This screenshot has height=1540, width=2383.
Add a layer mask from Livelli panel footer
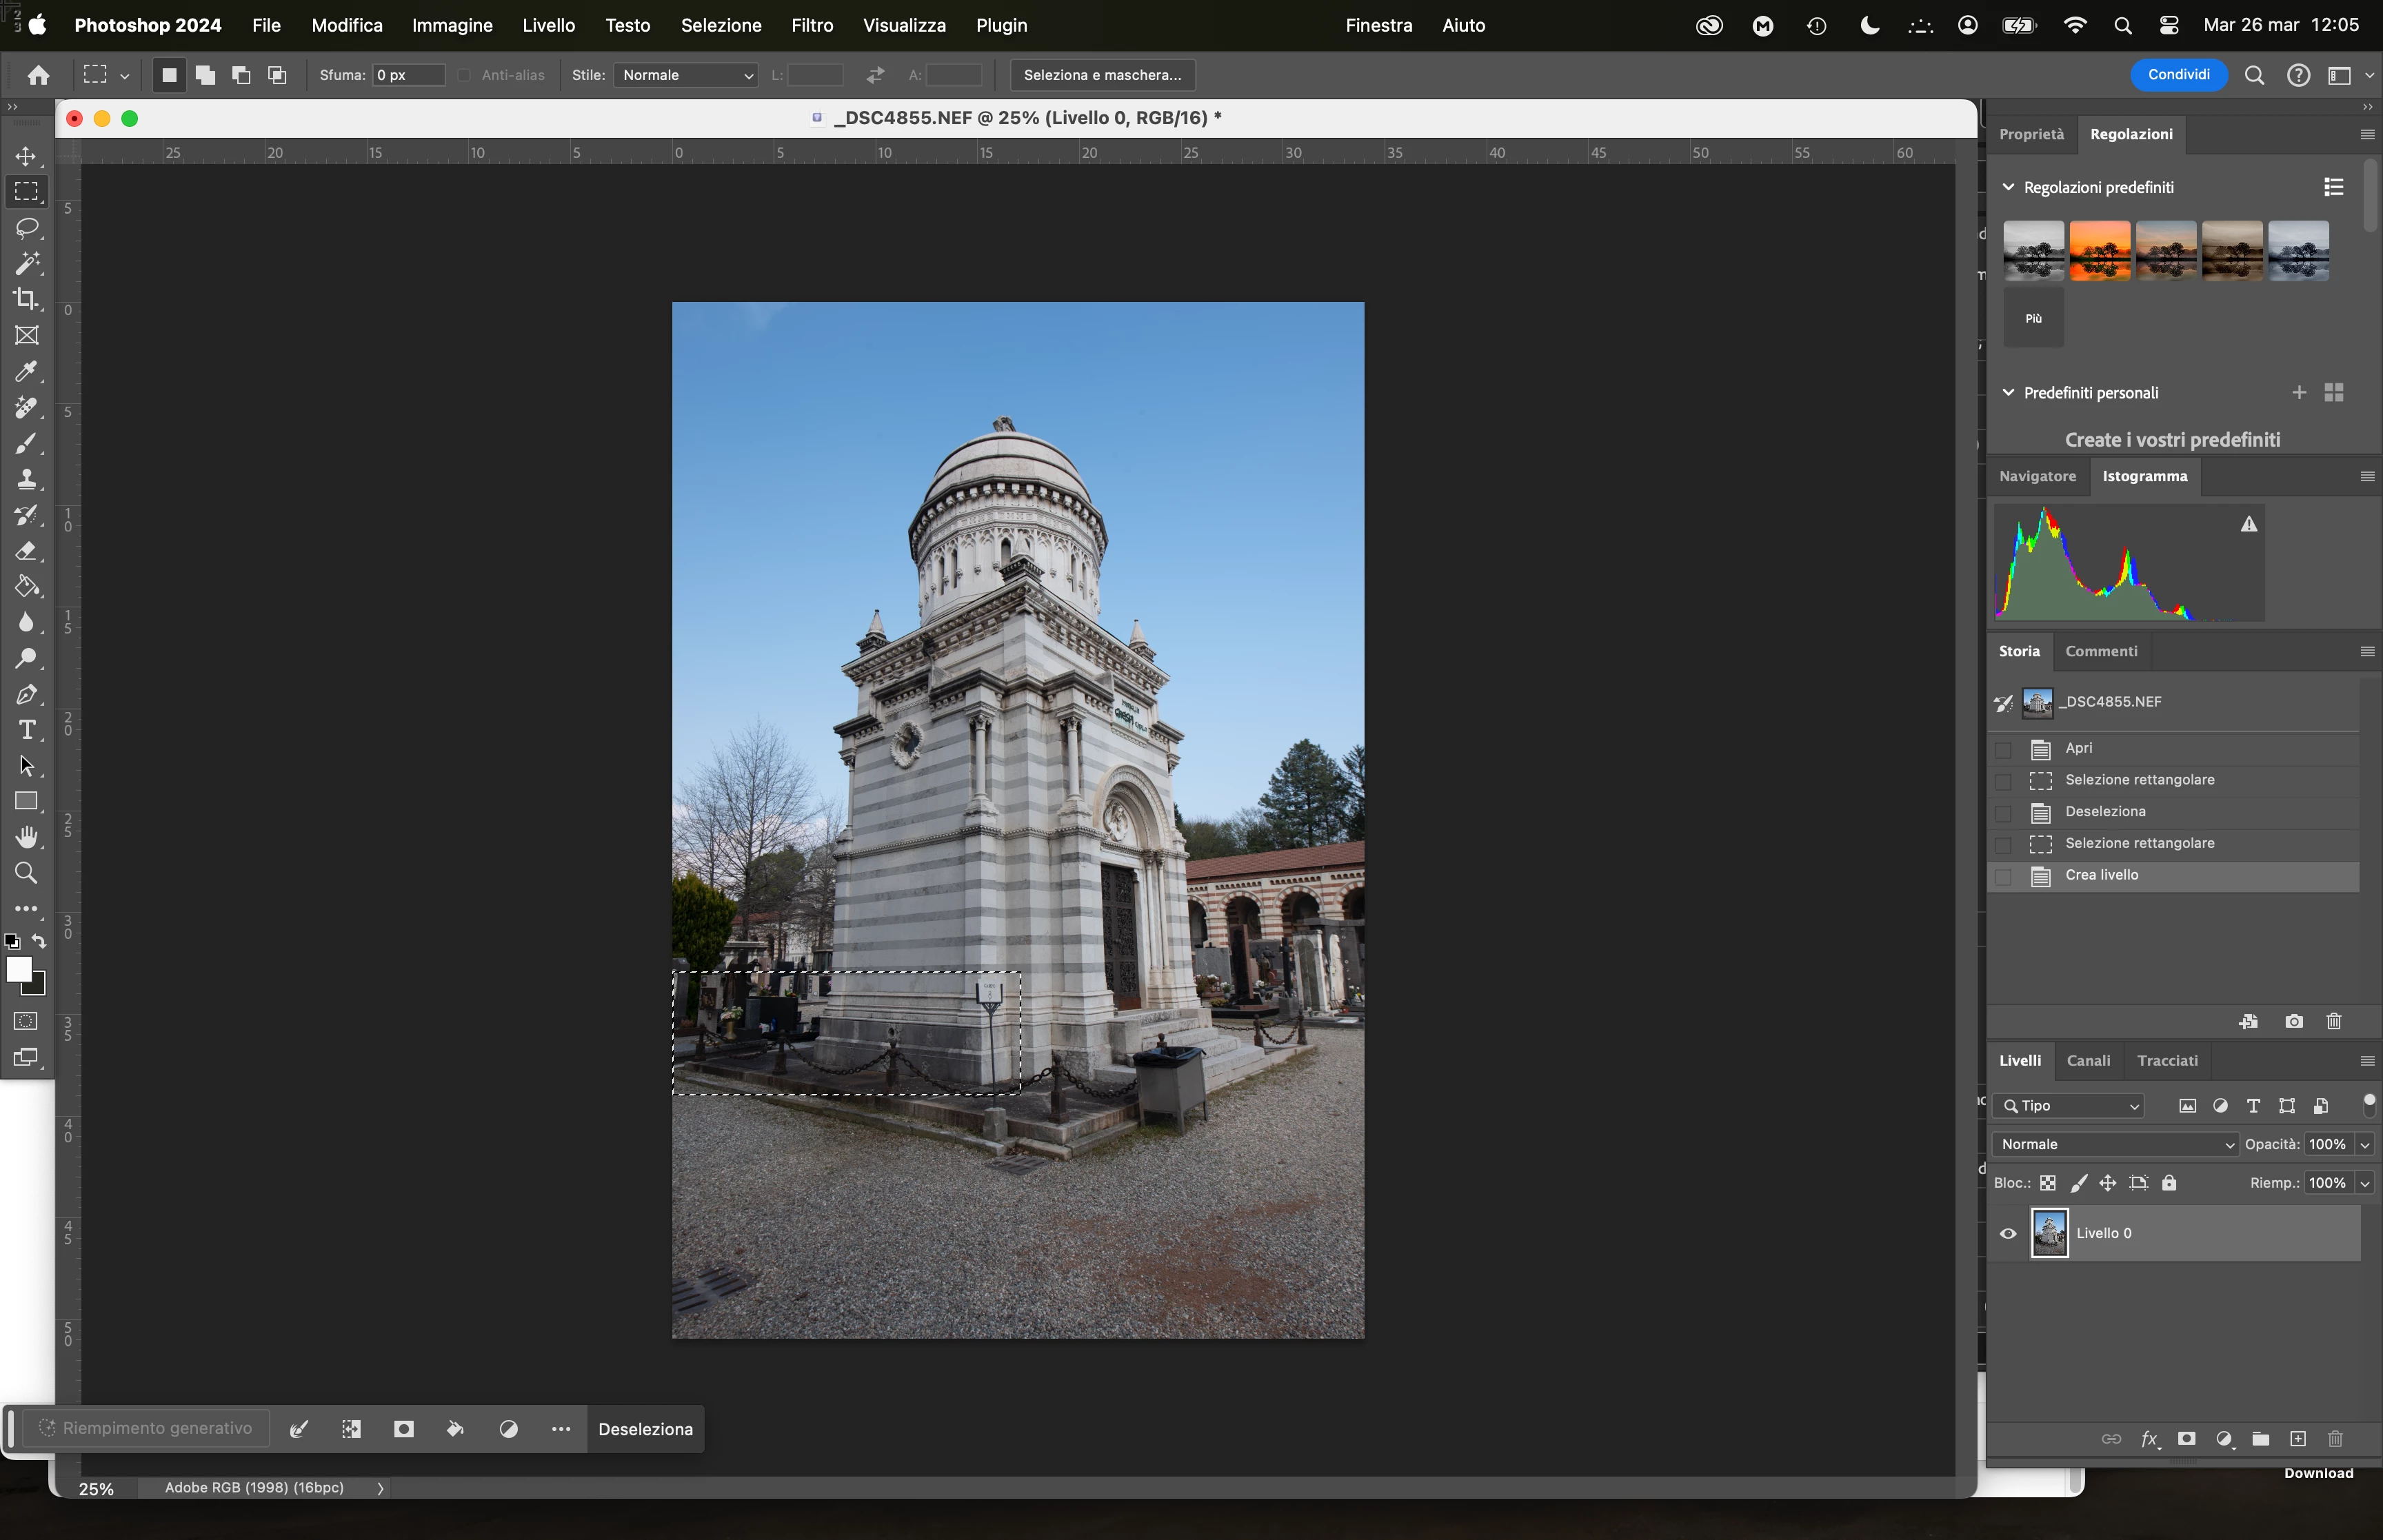pyautogui.click(x=2186, y=1439)
